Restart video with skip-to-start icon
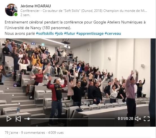156x138 pixels. tap(18, 119)
